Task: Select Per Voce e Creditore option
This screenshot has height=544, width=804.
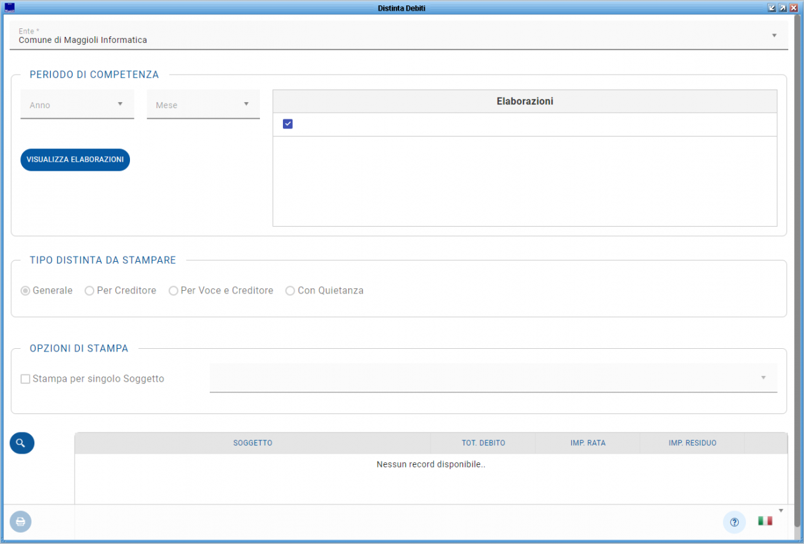Action: coord(173,291)
